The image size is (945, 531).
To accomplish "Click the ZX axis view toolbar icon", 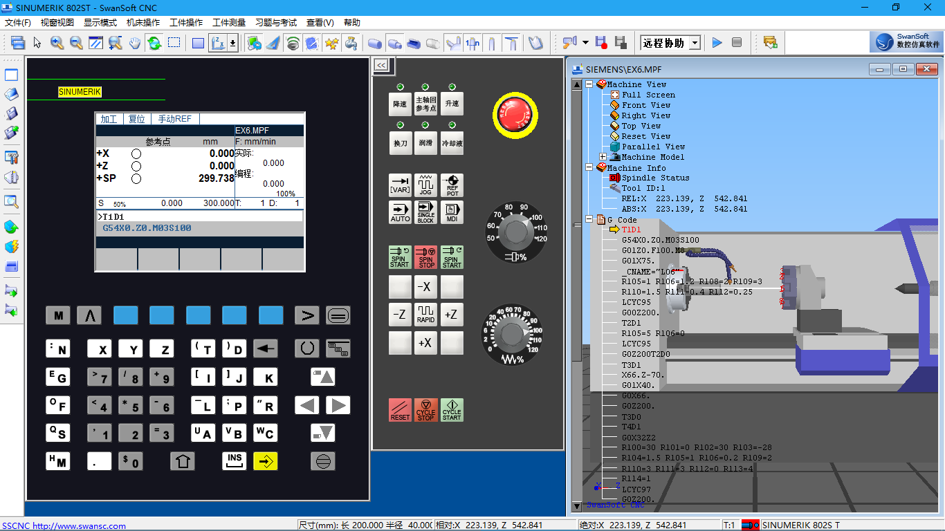I will click(x=218, y=43).
